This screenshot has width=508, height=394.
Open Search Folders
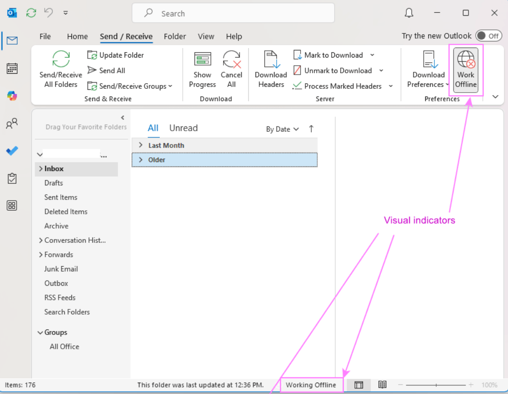(67, 312)
